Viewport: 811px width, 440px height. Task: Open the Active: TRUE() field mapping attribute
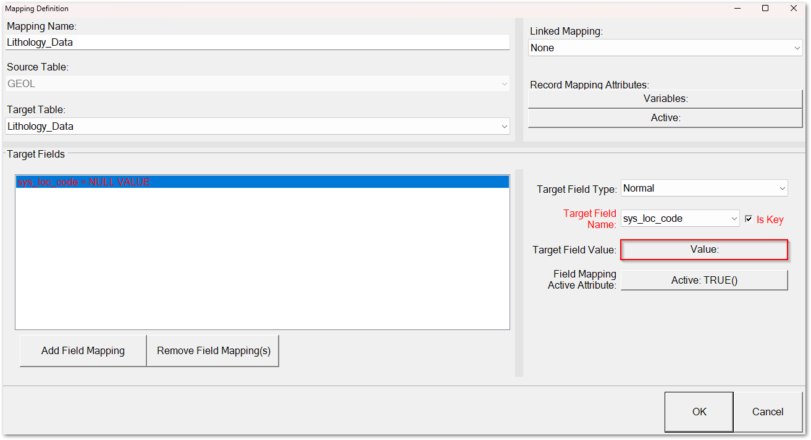point(704,279)
